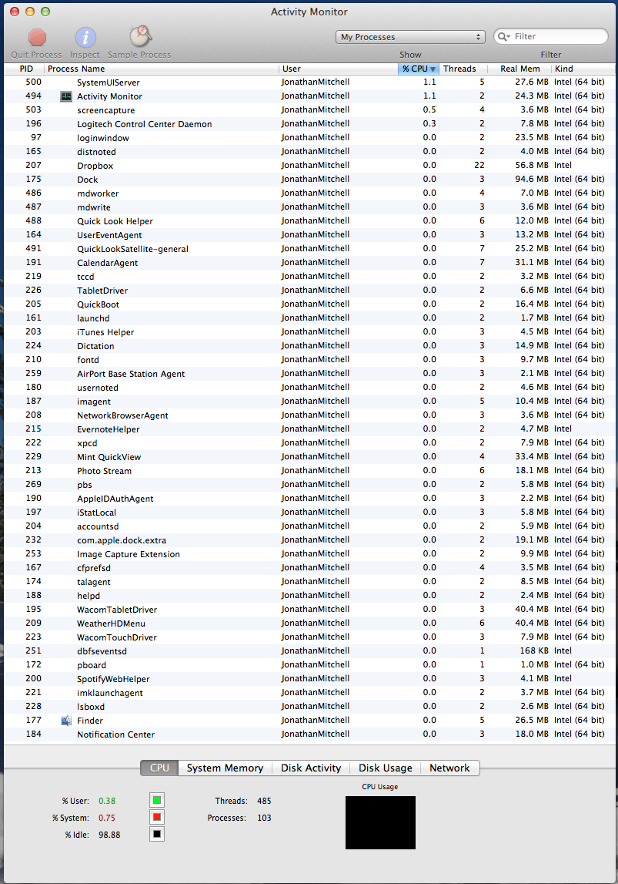Select the CPU tab
The height and width of the screenshot is (884, 618).
tap(159, 768)
